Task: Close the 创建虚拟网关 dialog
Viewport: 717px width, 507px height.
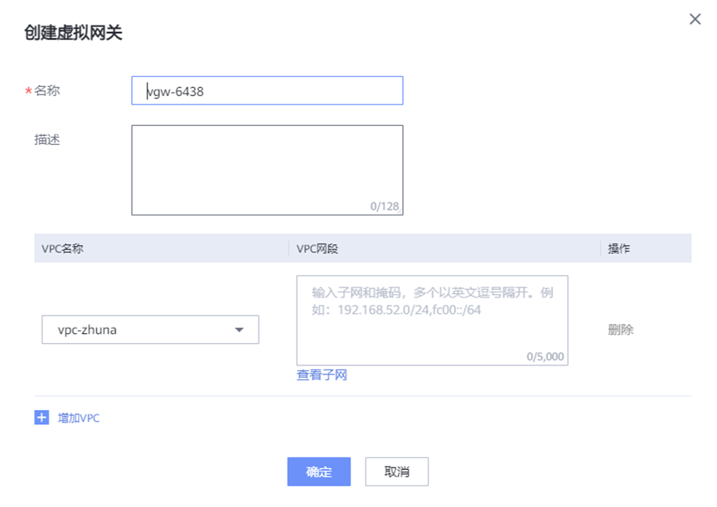Action: pos(695,19)
